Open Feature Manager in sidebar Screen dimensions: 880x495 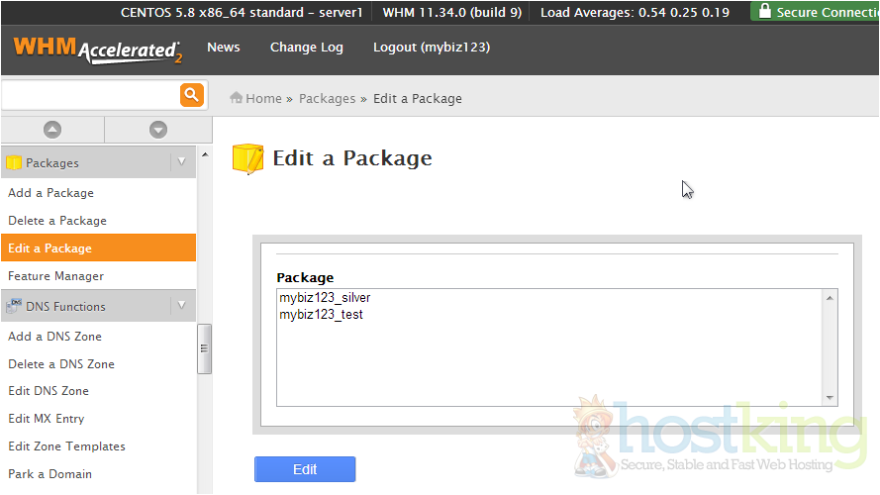click(x=56, y=276)
